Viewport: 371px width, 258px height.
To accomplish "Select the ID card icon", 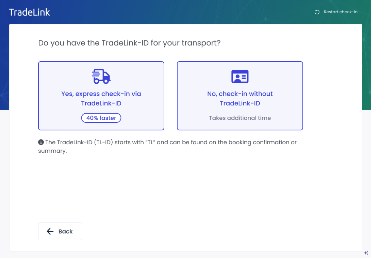I will (x=240, y=76).
